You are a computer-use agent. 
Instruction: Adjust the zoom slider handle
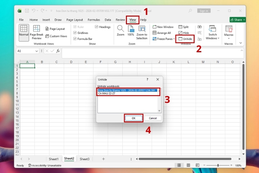(x=218, y=165)
